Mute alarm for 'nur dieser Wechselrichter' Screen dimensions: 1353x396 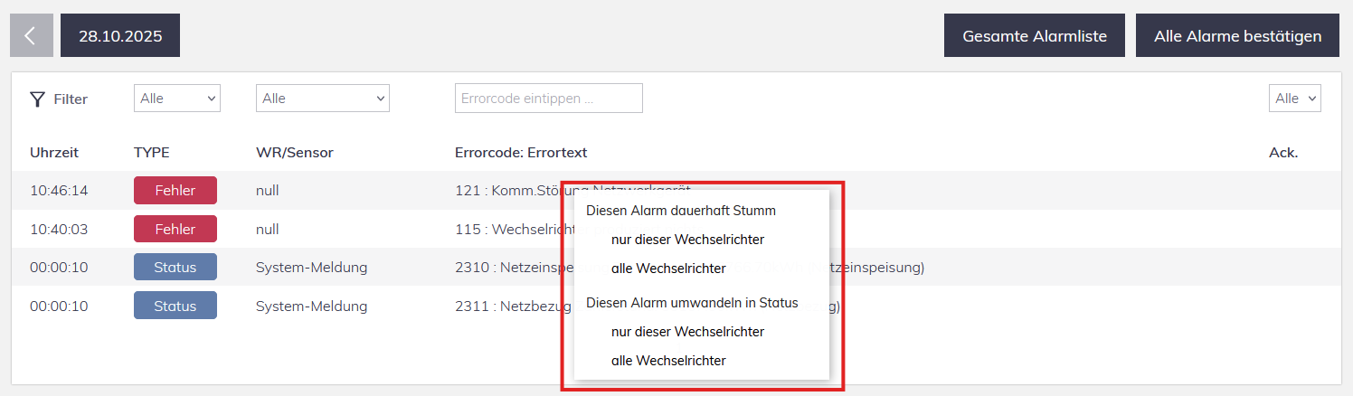[x=687, y=240]
